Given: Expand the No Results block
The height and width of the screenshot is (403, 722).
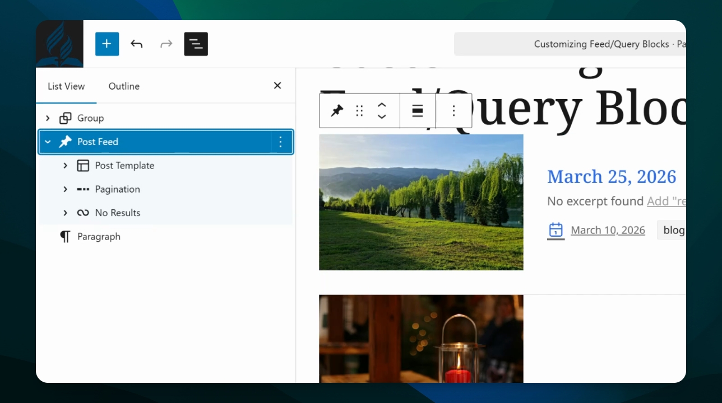Looking at the screenshot, I should [x=66, y=213].
